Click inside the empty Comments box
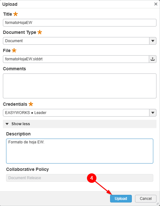 click(x=80, y=86)
